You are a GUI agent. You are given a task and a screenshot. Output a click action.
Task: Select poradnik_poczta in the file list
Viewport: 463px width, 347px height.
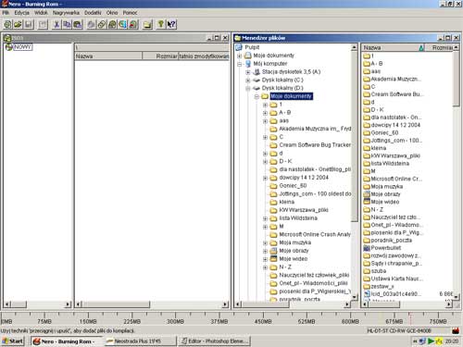coord(392,241)
